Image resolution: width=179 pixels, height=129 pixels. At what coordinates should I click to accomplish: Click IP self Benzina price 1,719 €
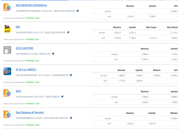point(122,81)
